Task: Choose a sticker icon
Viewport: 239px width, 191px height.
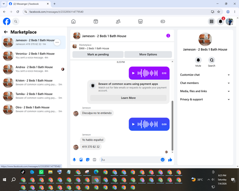Action: (x=87, y=159)
